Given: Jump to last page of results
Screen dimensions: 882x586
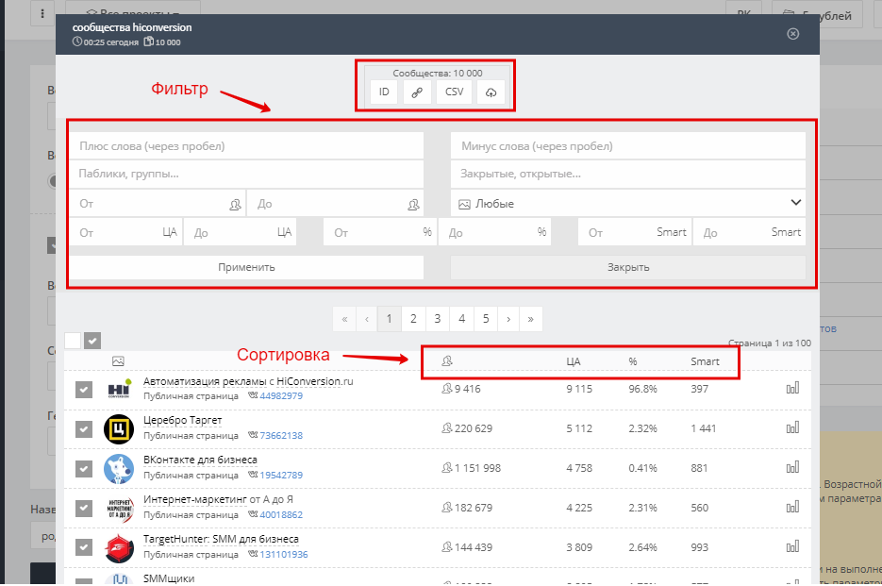Looking at the screenshot, I should [x=531, y=319].
